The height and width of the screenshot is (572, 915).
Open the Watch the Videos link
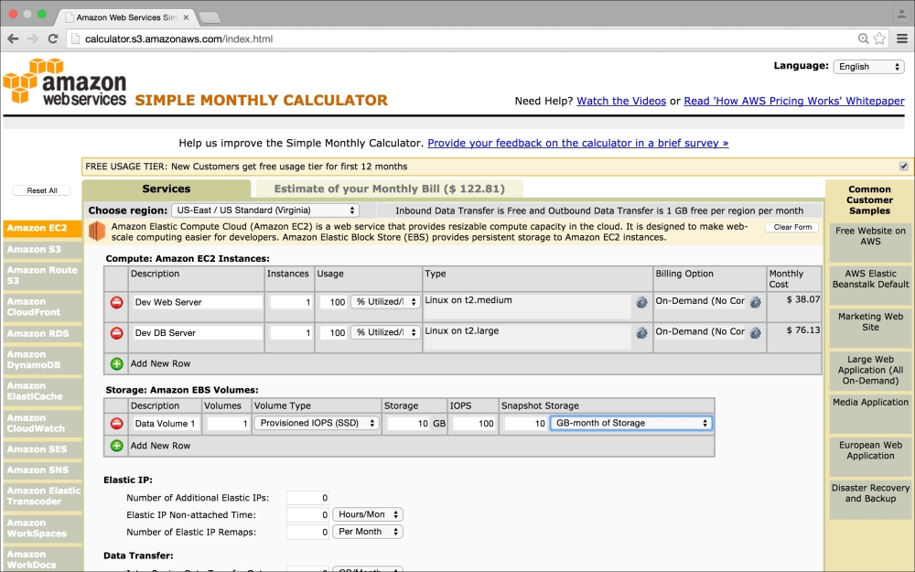(621, 101)
